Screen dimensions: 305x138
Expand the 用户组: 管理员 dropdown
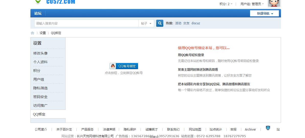[252, 4]
